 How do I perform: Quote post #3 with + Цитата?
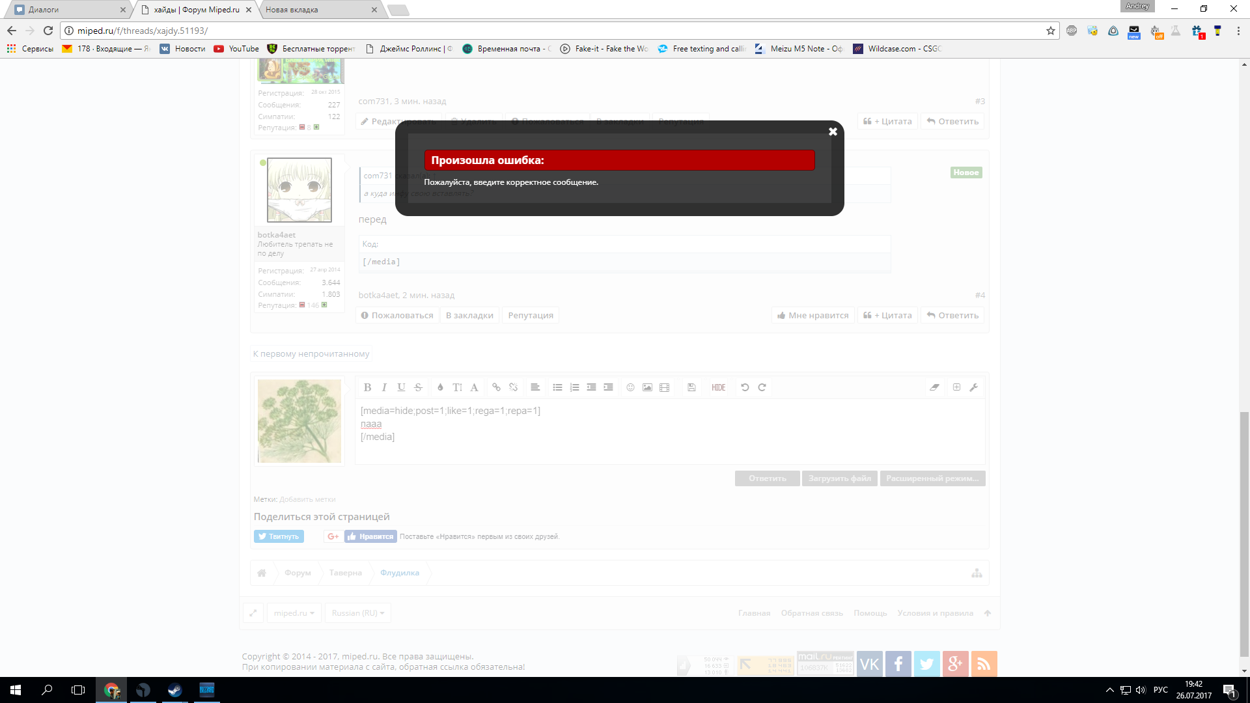pyautogui.click(x=887, y=121)
